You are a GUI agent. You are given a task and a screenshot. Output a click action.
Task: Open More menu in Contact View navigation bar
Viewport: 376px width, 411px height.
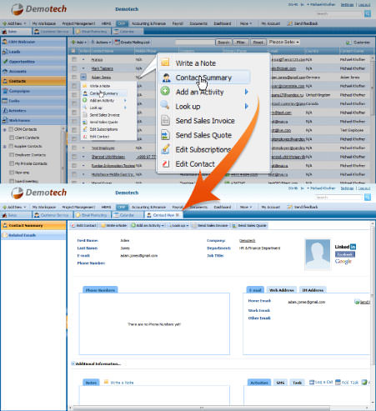[246, 207]
